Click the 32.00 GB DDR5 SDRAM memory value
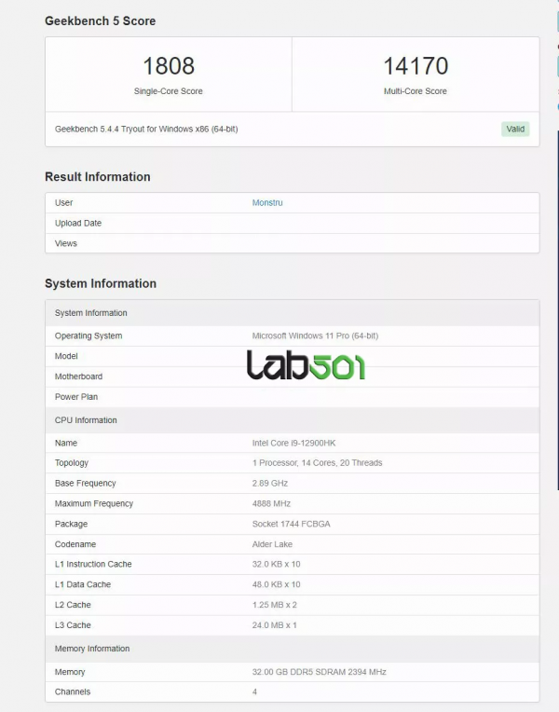The width and height of the screenshot is (559, 712). point(319,672)
